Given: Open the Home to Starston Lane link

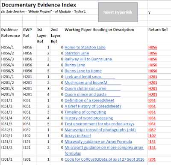Looking at the screenshot, I should pyautogui.click(x=85, y=47).
